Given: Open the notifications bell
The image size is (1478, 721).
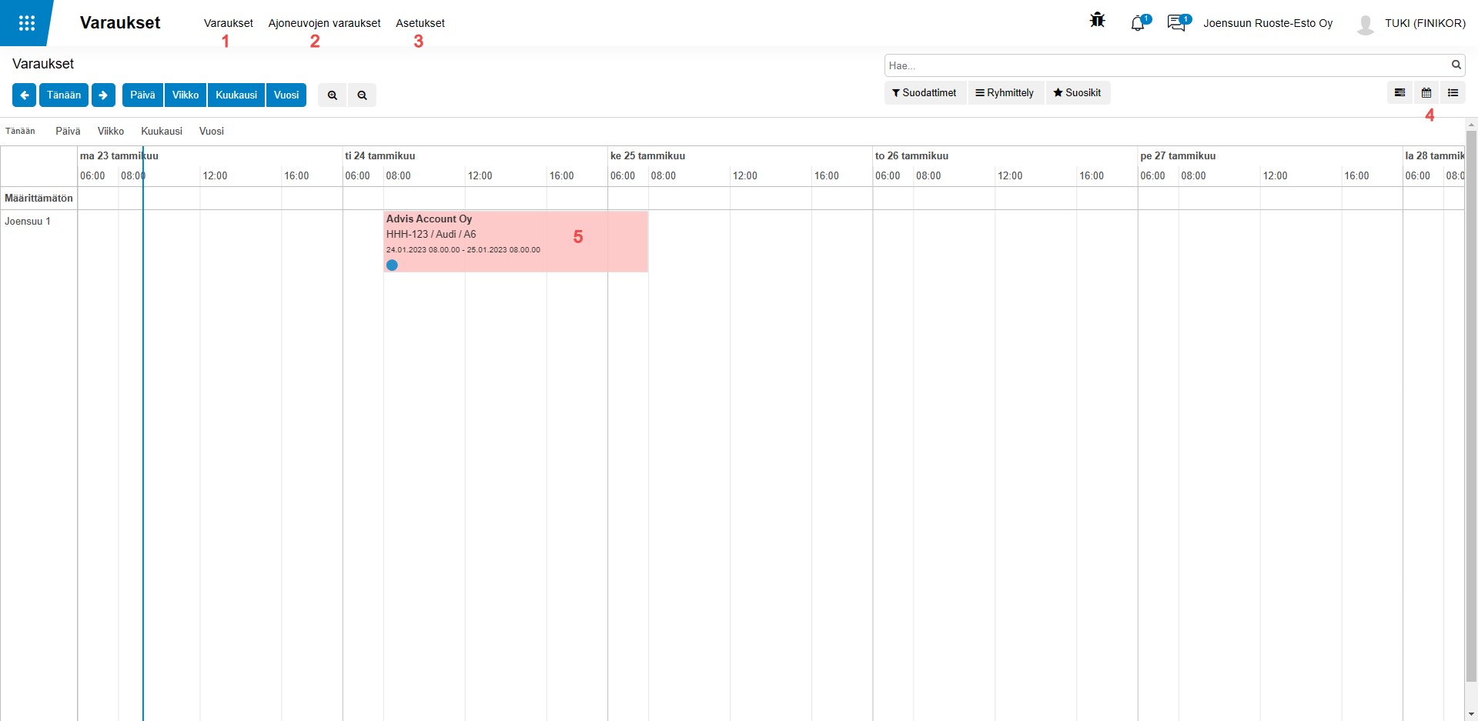Looking at the screenshot, I should coord(1138,24).
